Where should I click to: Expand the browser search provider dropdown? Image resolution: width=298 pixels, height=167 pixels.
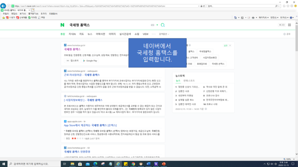[x=279, y=6]
